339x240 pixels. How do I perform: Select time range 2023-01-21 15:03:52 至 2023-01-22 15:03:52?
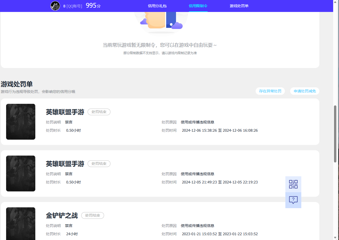click(220, 234)
